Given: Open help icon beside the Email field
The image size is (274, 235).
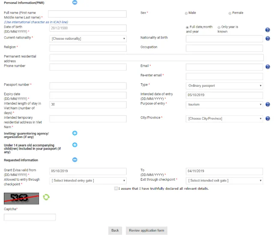Looking at the screenshot, I should (x=268, y=67).
